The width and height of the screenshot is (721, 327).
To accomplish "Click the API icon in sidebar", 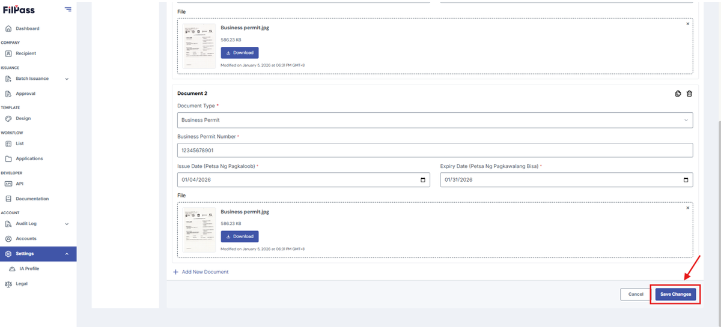I will [8, 184].
